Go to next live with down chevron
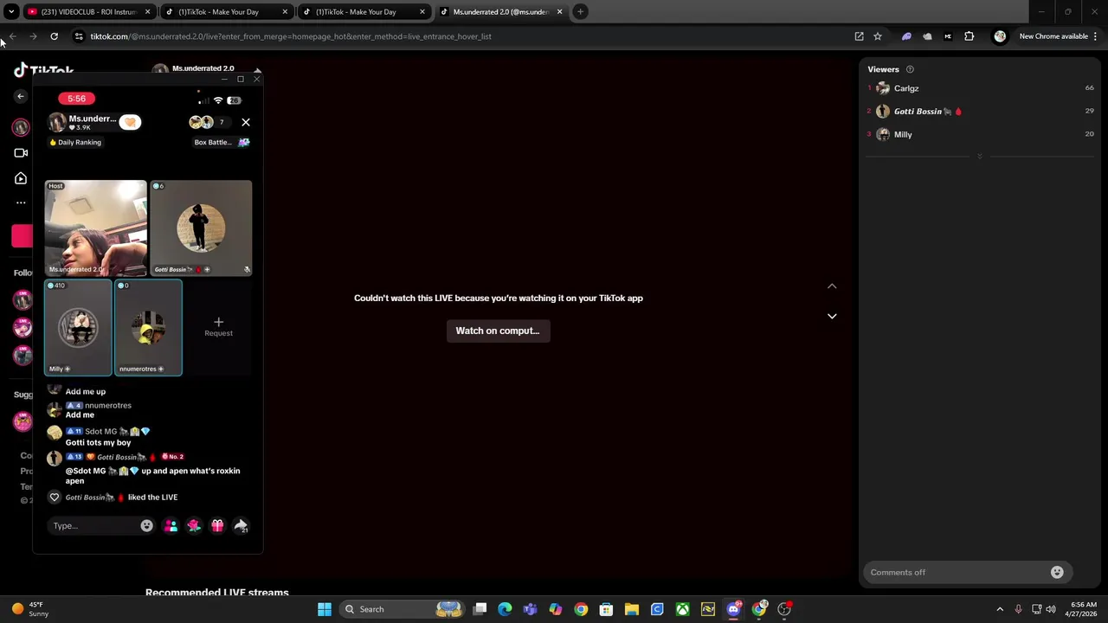Screen dimensions: 1108x623 (832, 316)
